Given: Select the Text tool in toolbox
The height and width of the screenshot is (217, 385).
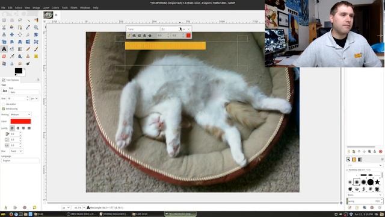Looking at the screenshot, I should click(4, 49).
